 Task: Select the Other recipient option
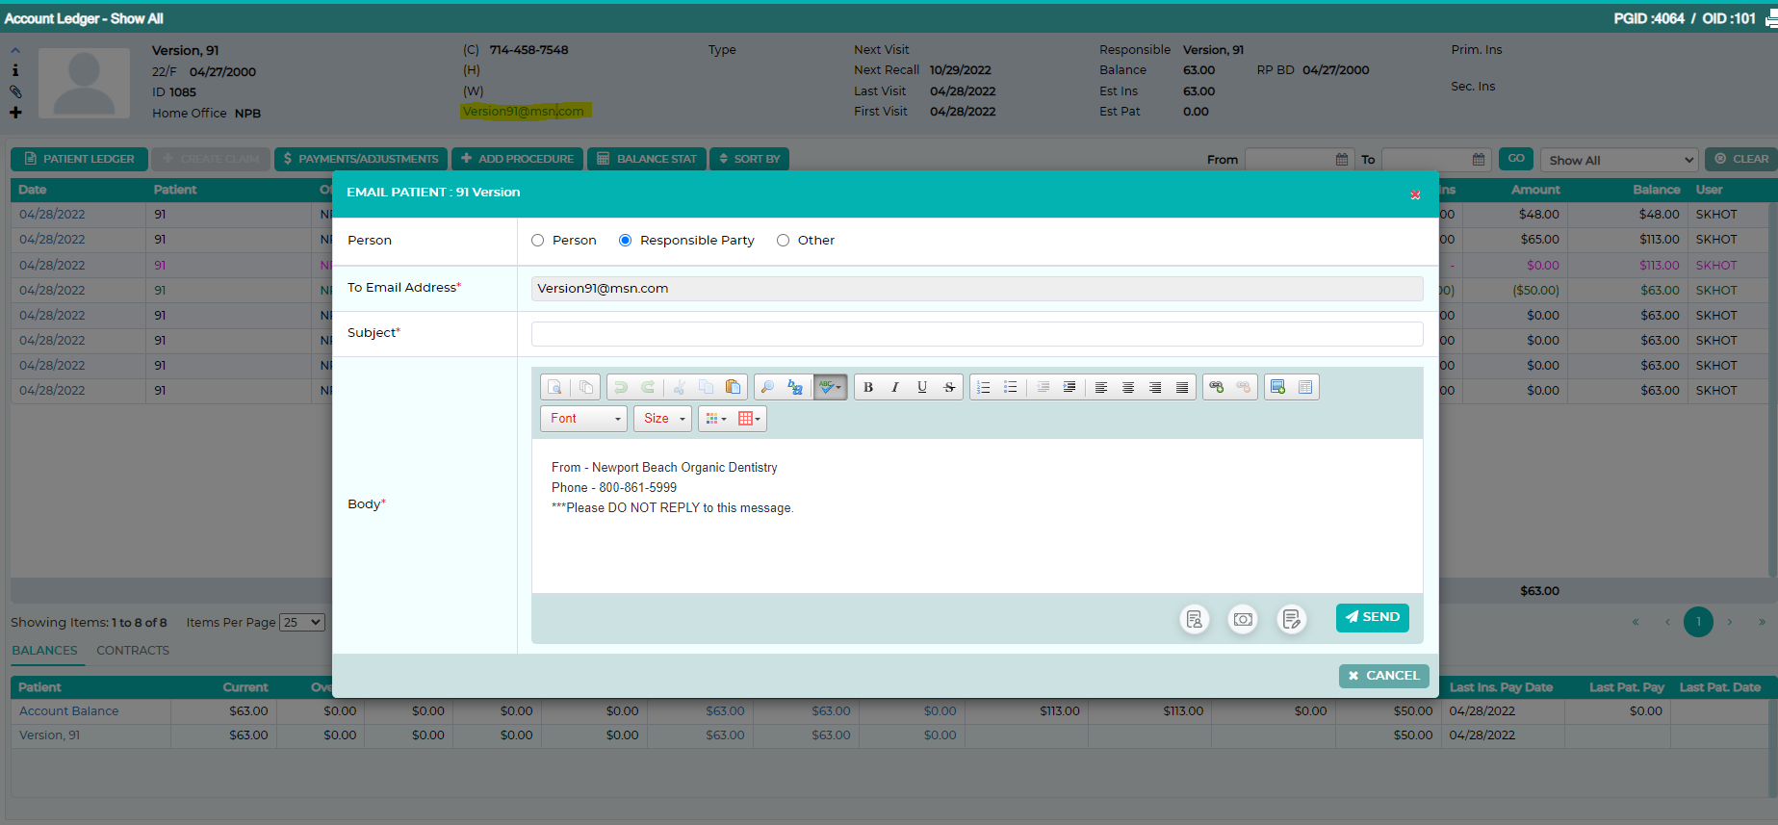point(784,241)
